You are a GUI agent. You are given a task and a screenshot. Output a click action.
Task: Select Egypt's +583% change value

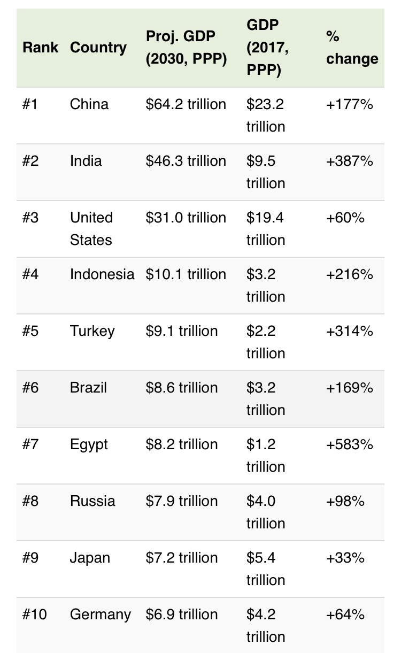tap(349, 444)
